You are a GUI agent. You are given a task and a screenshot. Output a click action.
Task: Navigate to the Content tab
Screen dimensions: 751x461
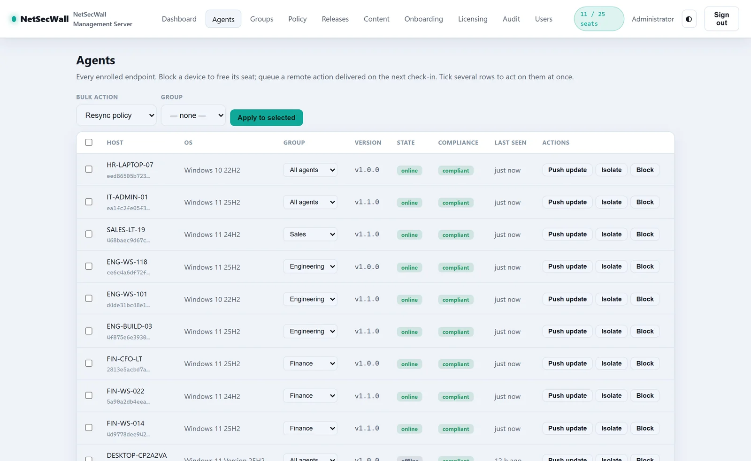[376, 19]
